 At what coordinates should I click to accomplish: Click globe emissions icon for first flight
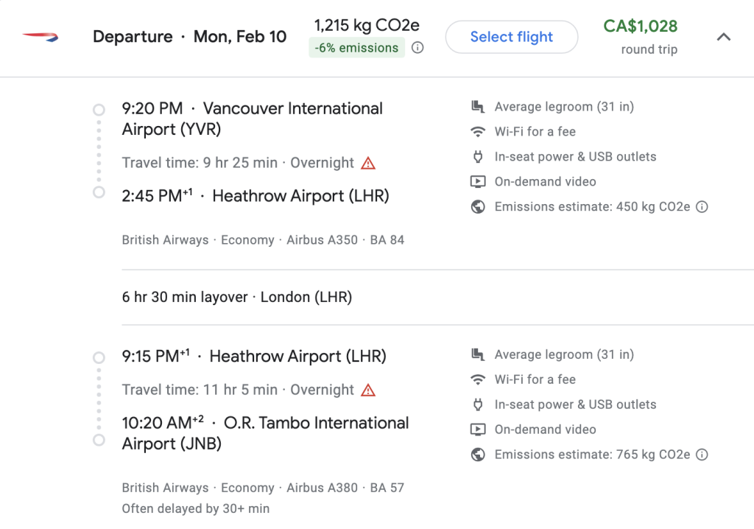point(478,207)
